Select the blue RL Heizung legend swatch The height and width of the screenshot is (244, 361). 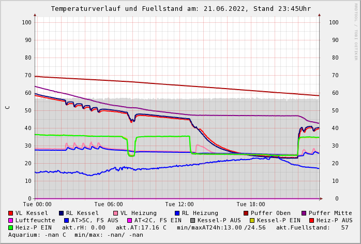(x=177, y=213)
